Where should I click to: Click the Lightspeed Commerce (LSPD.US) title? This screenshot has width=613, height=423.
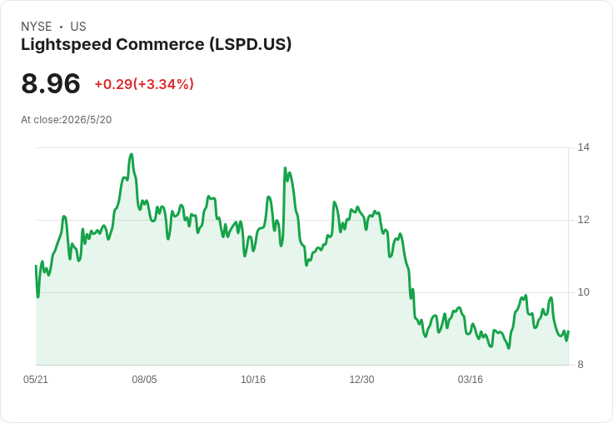(x=156, y=45)
